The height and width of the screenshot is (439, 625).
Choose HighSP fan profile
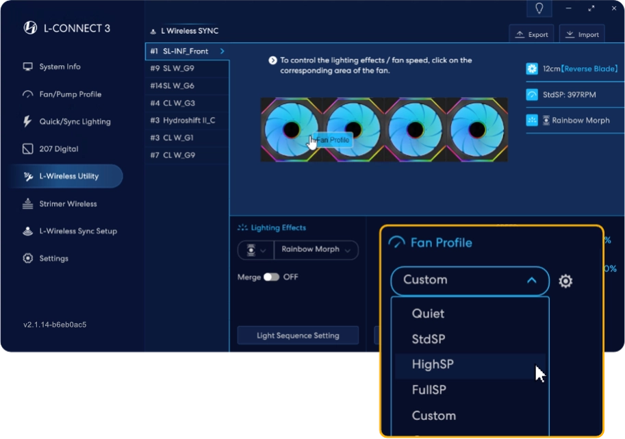coord(470,364)
